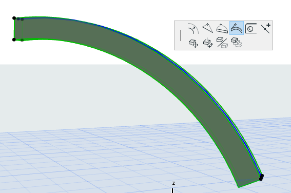Choose the Modify Angle triangle icon
The image size is (291, 193).
point(207,28)
